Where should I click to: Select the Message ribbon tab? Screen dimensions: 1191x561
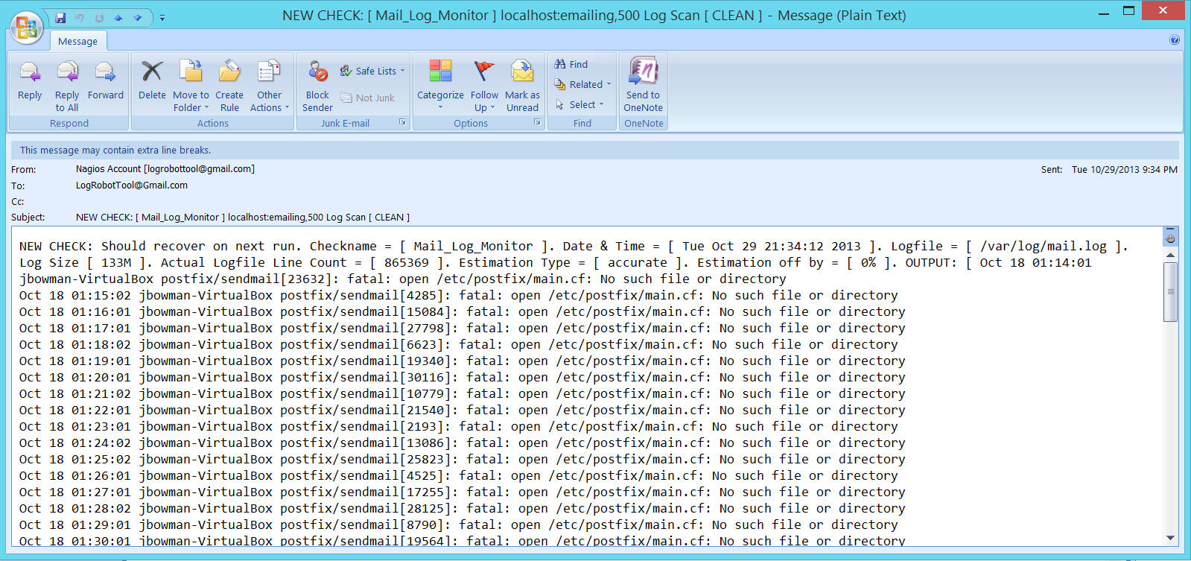tap(77, 42)
